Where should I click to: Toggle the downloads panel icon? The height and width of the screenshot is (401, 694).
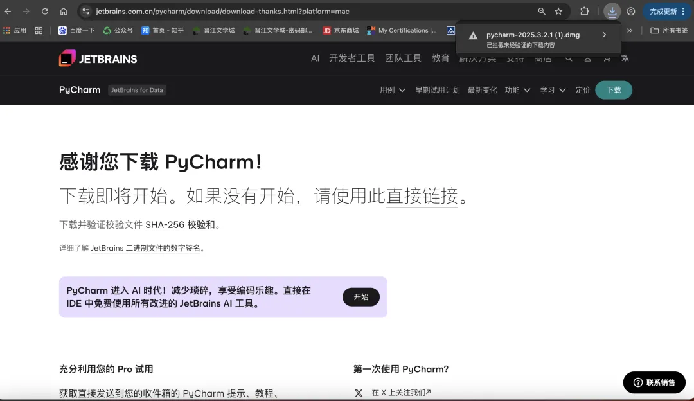(x=612, y=12)
